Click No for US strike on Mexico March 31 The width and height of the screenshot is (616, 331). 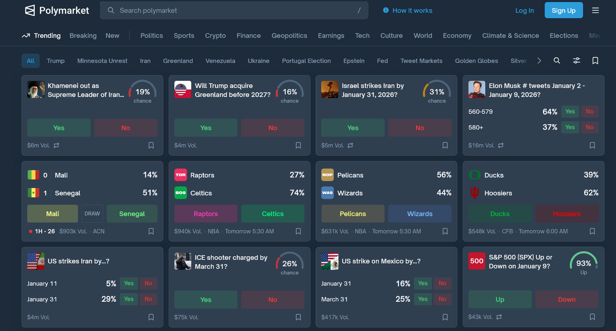(x=442, y=299)
